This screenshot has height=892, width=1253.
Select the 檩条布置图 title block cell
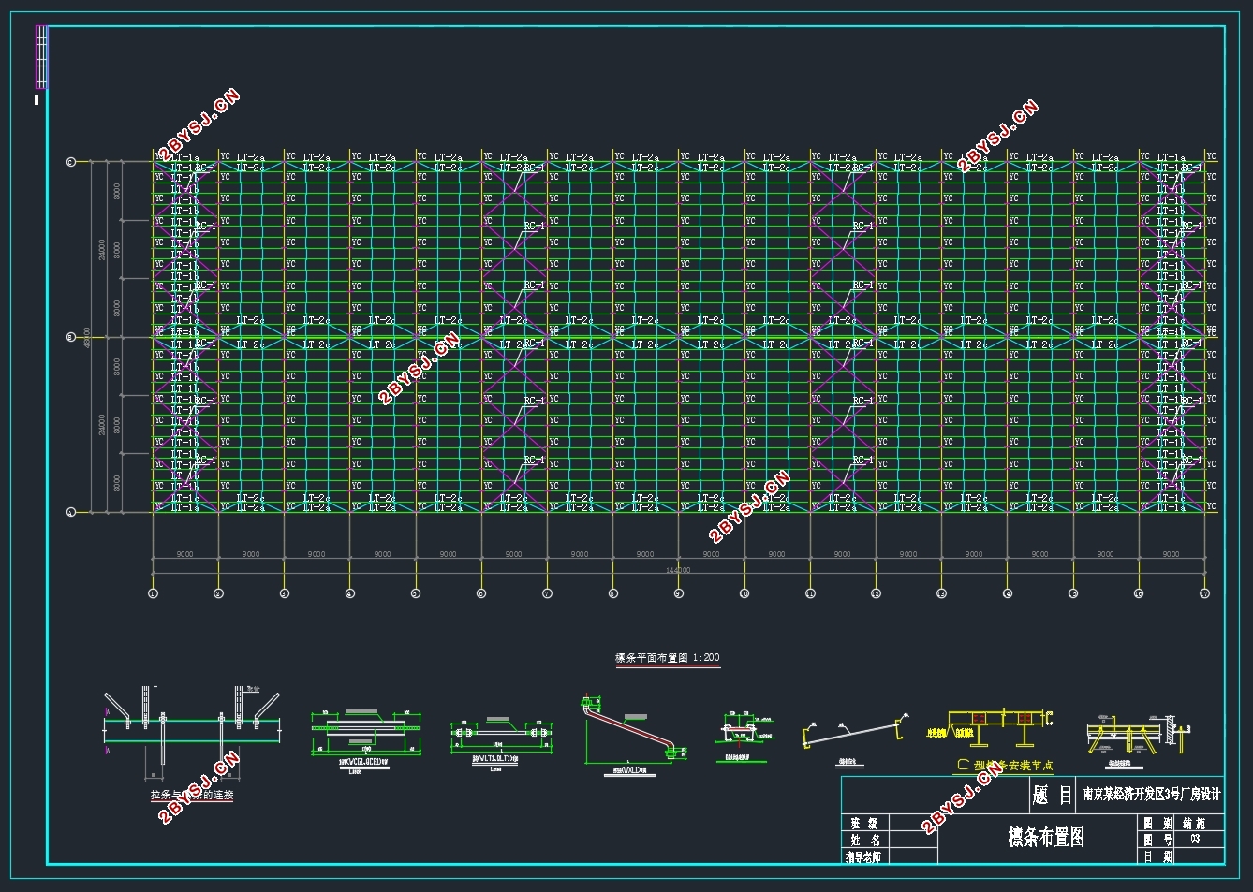pyautogui.click(x=1045, y=836)
